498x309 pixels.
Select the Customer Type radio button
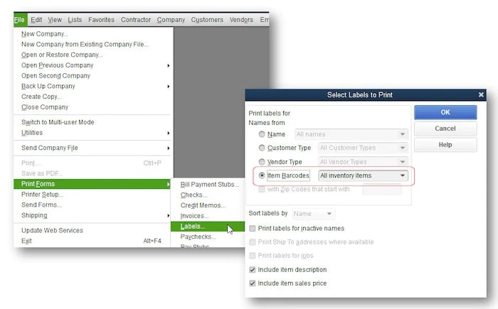[x=262, y=148]
